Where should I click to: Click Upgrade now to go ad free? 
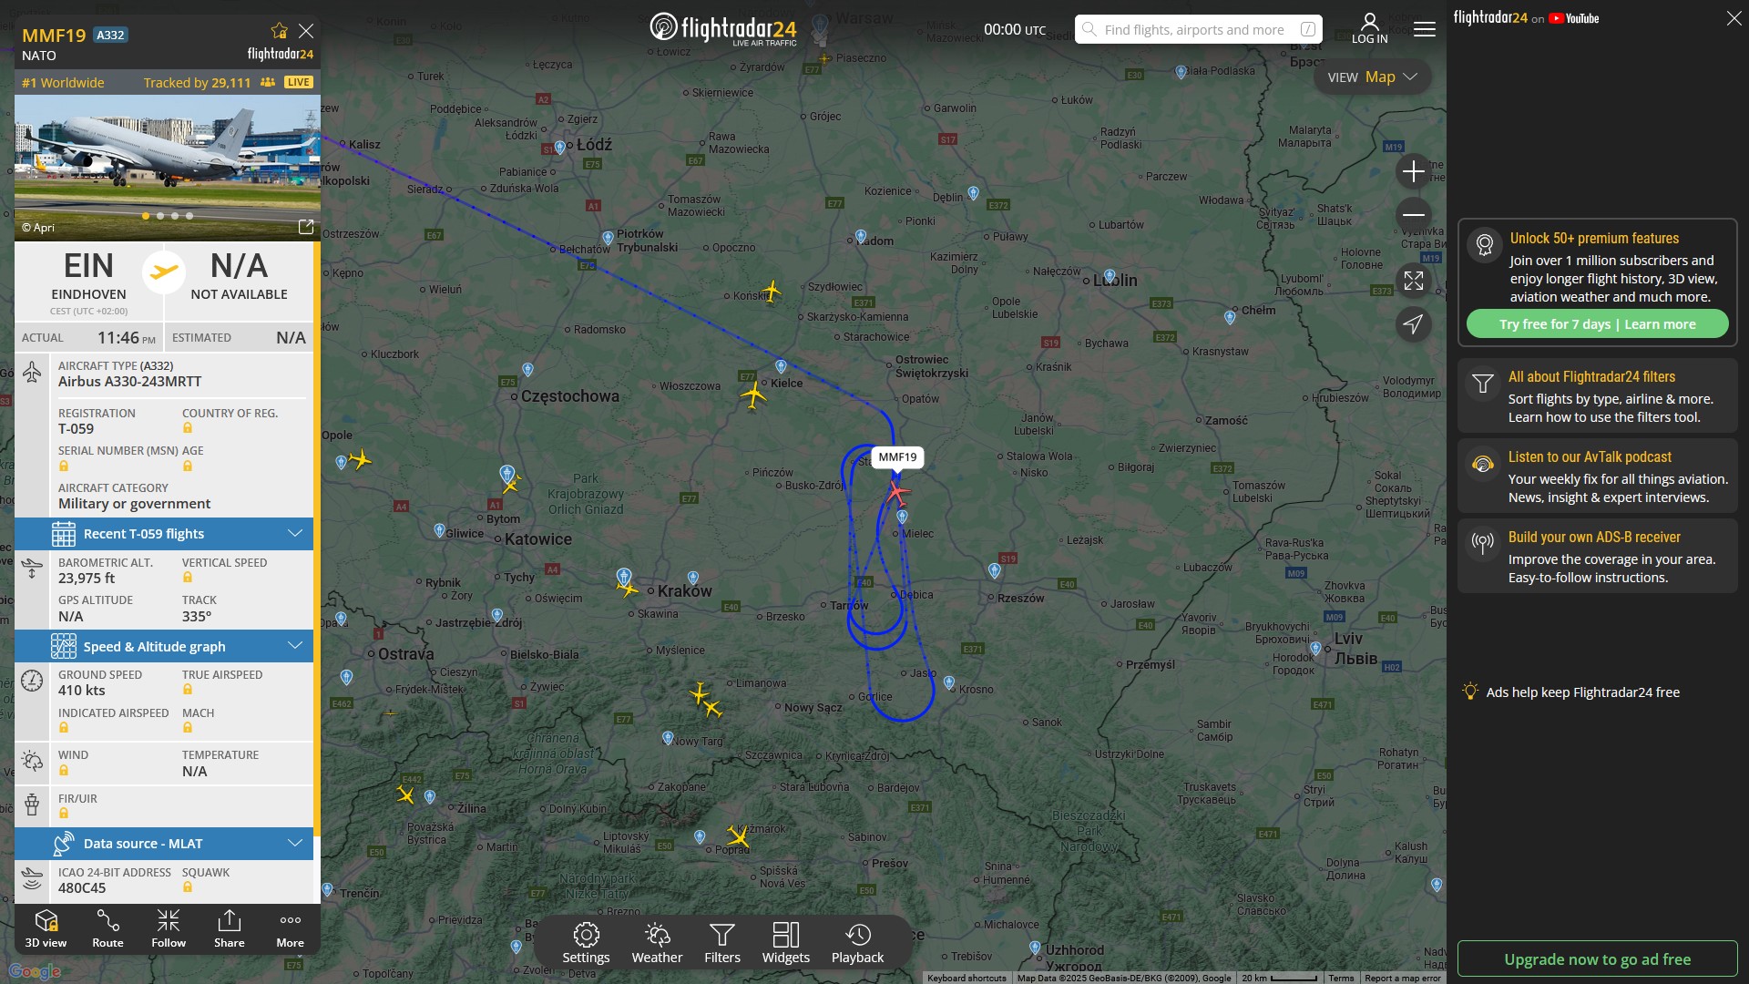[1597, 959]
